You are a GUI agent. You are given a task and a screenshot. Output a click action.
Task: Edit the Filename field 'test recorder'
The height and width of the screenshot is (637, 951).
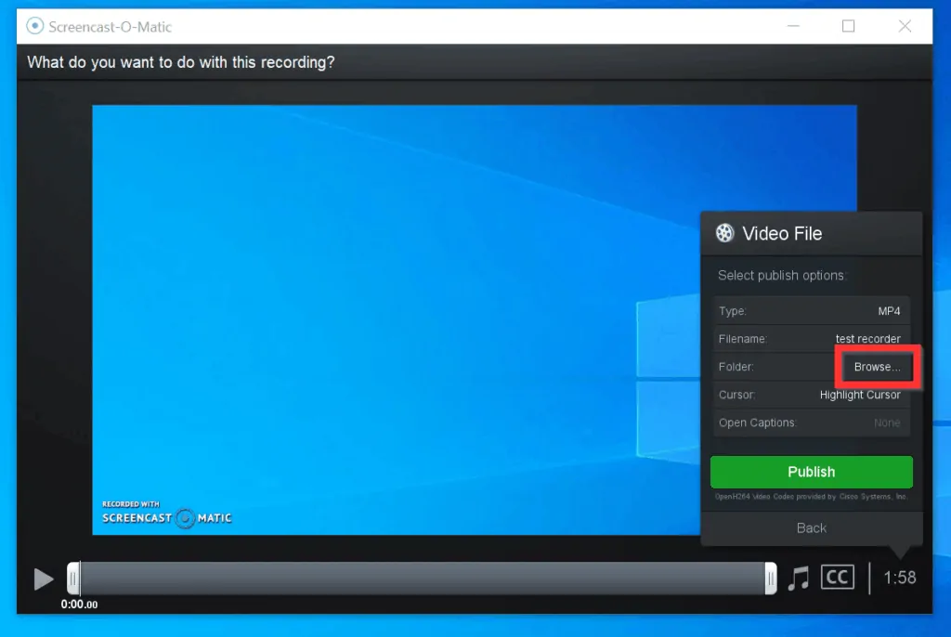click(x=868, y=338)
